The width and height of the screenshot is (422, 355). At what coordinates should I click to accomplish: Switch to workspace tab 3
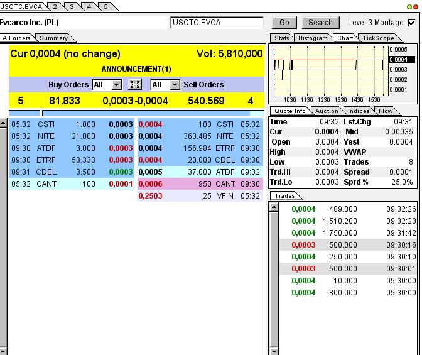[x=72, y=6]
